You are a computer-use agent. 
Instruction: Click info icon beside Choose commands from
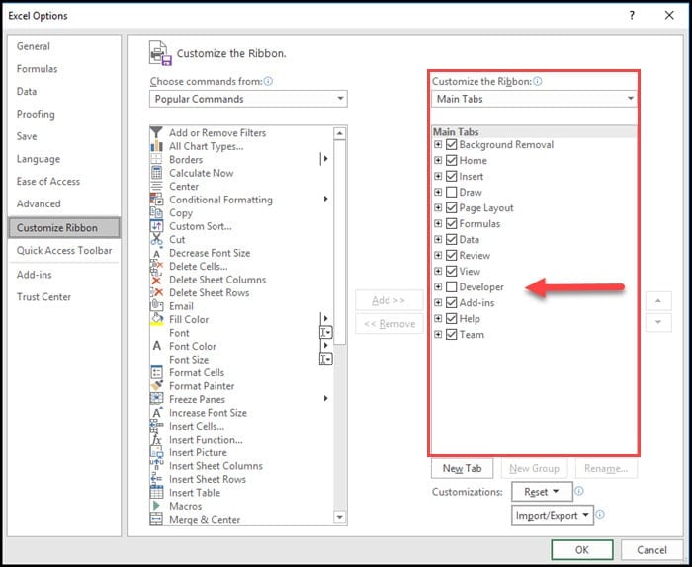coord(268,81)
